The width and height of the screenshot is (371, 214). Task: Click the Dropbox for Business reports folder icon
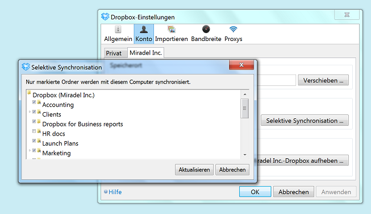(x=39, y=122)
